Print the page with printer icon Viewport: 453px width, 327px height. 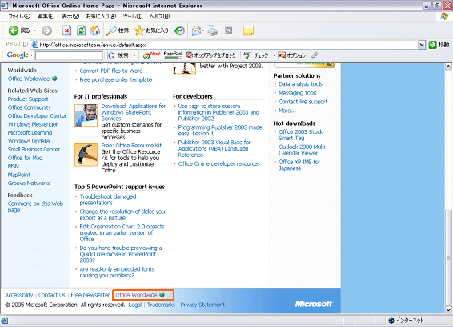coord(213,30)
